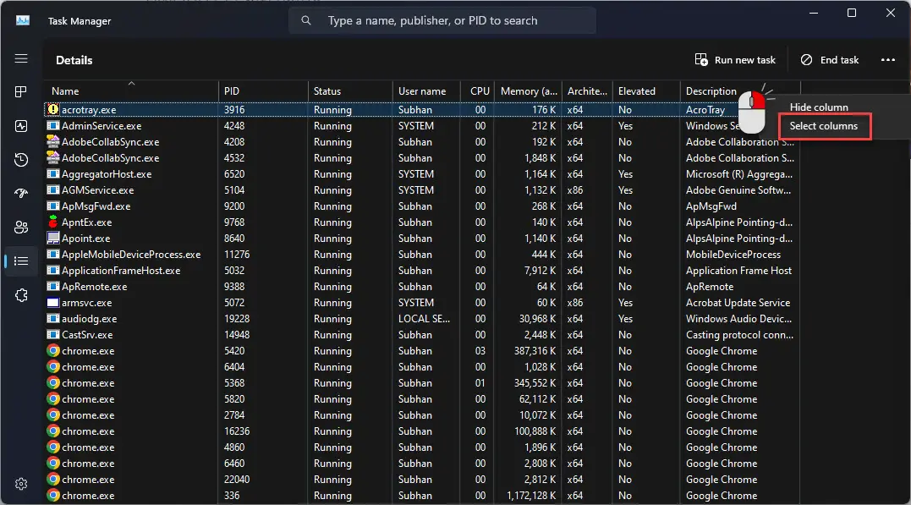Screen dimensions: 911x505
Task: Sort by the Name column header
Action: tap(131, 91)
